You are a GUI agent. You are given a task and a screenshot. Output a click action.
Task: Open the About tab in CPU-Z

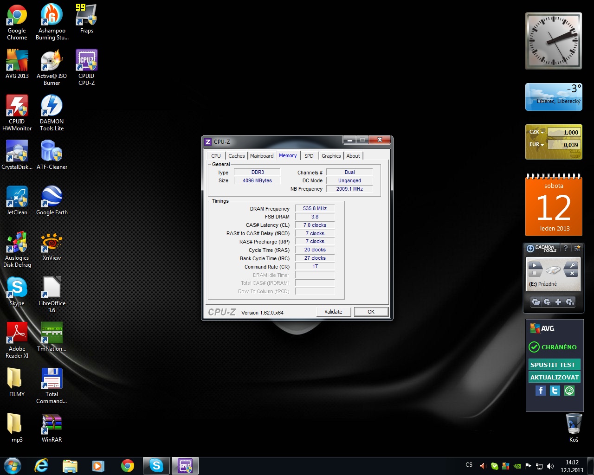point(353,156)
